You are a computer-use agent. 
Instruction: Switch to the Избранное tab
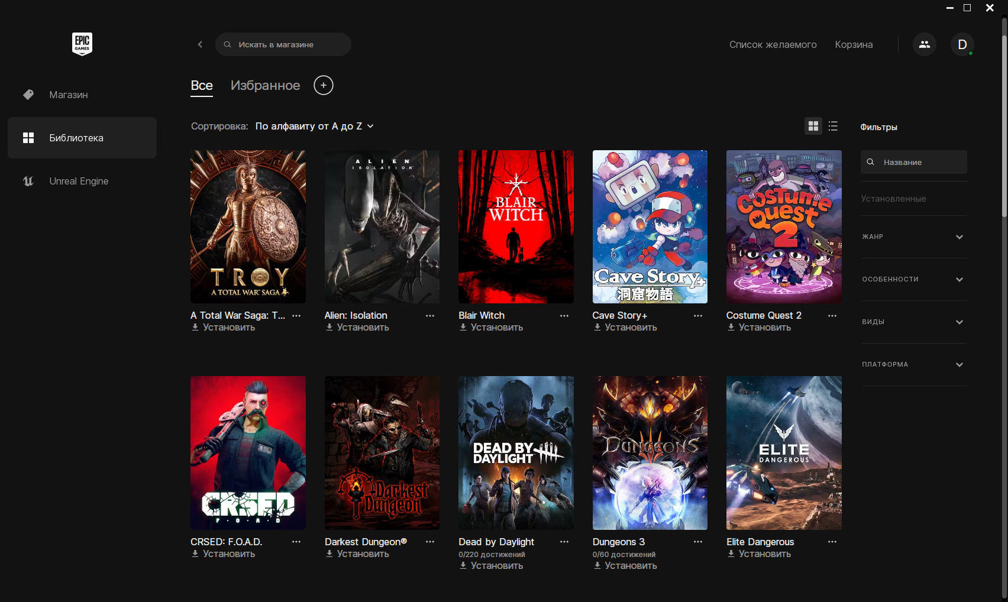point(265,86)
